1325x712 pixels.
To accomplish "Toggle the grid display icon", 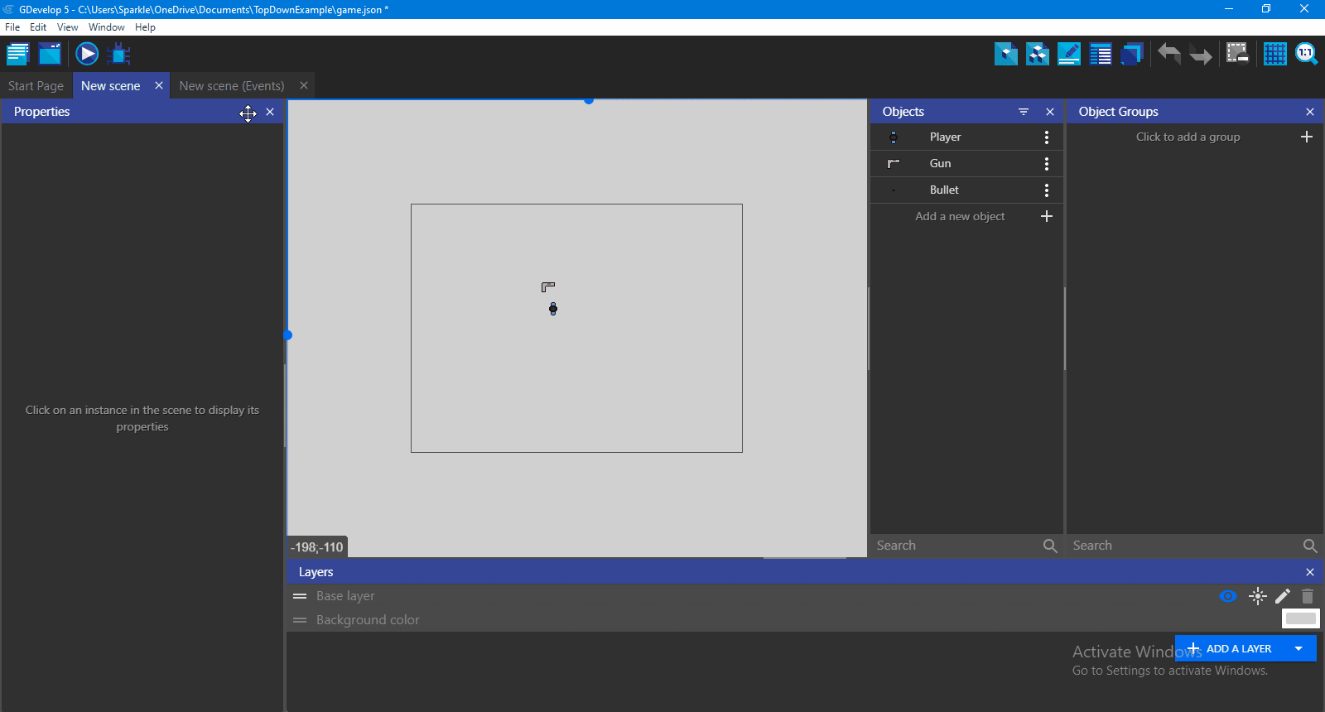I will (x=1274, y=54).
